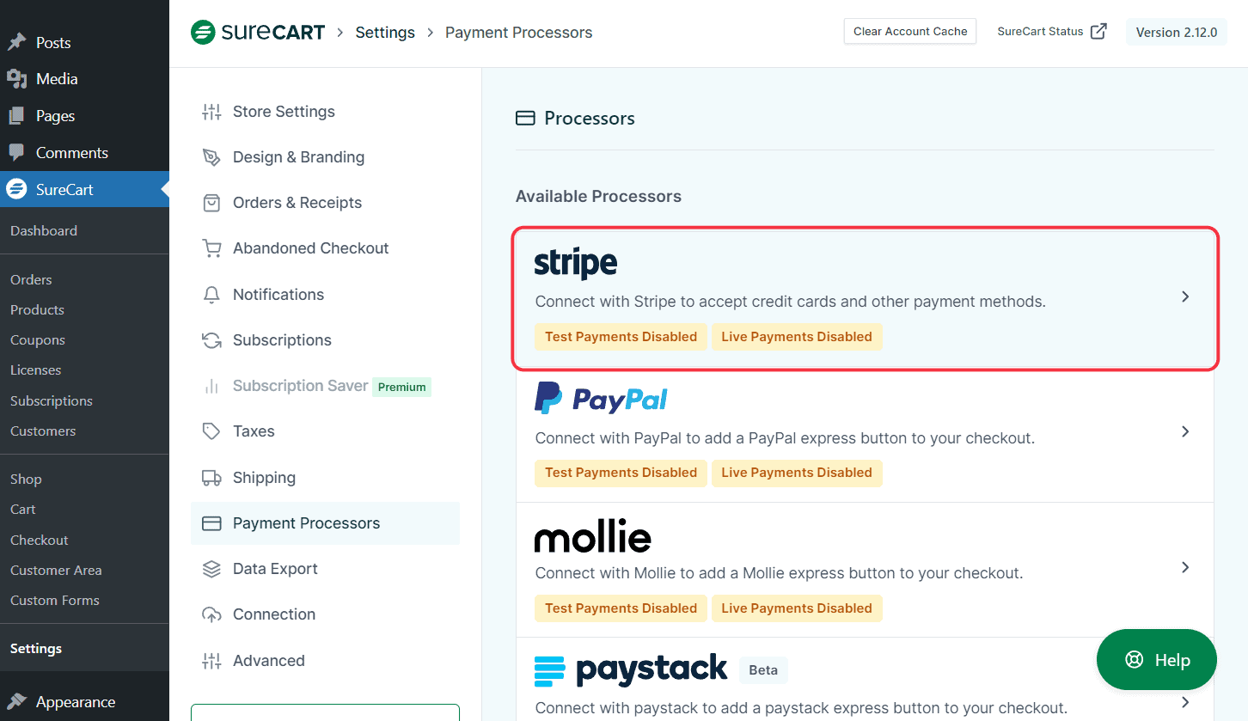Click the card icon next to the Processors heading
This screenshot has height=721, width=1248.
coord(525,119)
